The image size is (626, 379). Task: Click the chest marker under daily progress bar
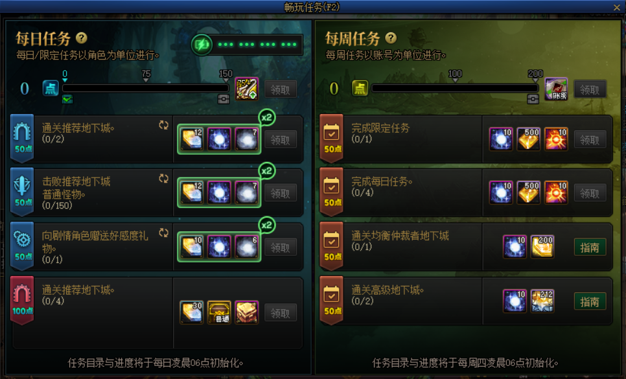[x=224, y=99]
